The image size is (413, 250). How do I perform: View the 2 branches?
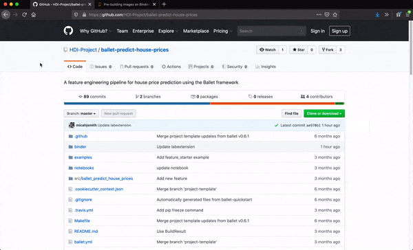point(148,96)
